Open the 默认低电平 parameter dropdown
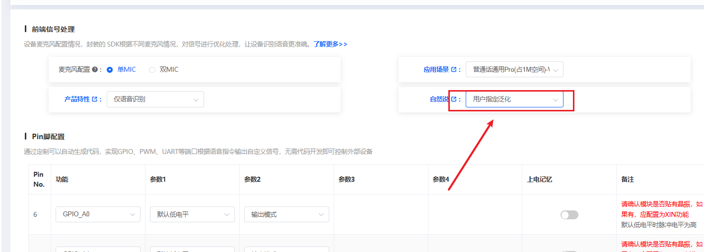The width and height of the screenshot is (704, 252). (x=192, y=214)
